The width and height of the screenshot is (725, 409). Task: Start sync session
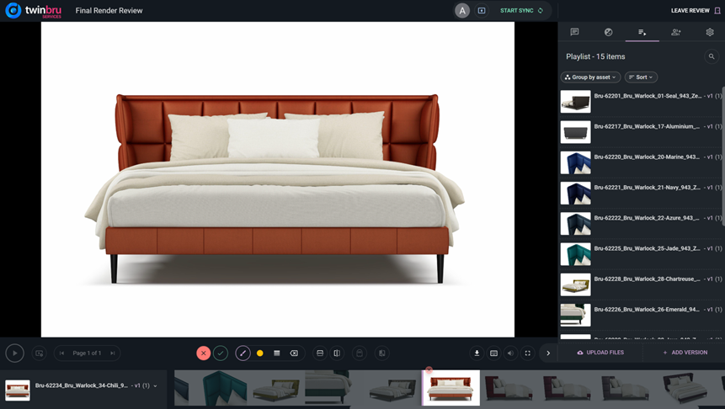(521, 11)
